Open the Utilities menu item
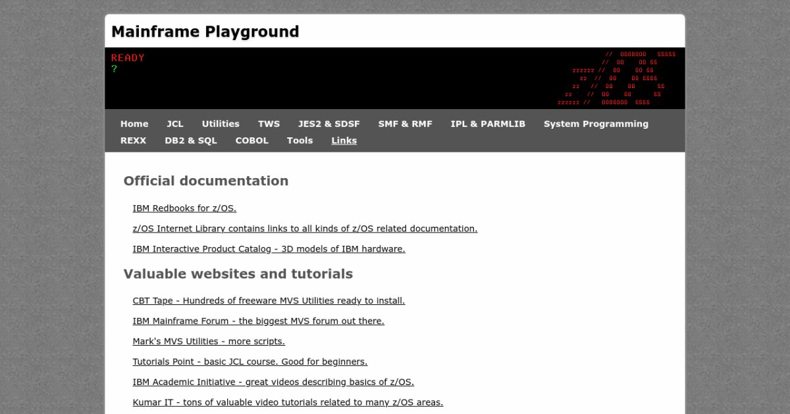The image size is (790, 414). tap(221, 124)
